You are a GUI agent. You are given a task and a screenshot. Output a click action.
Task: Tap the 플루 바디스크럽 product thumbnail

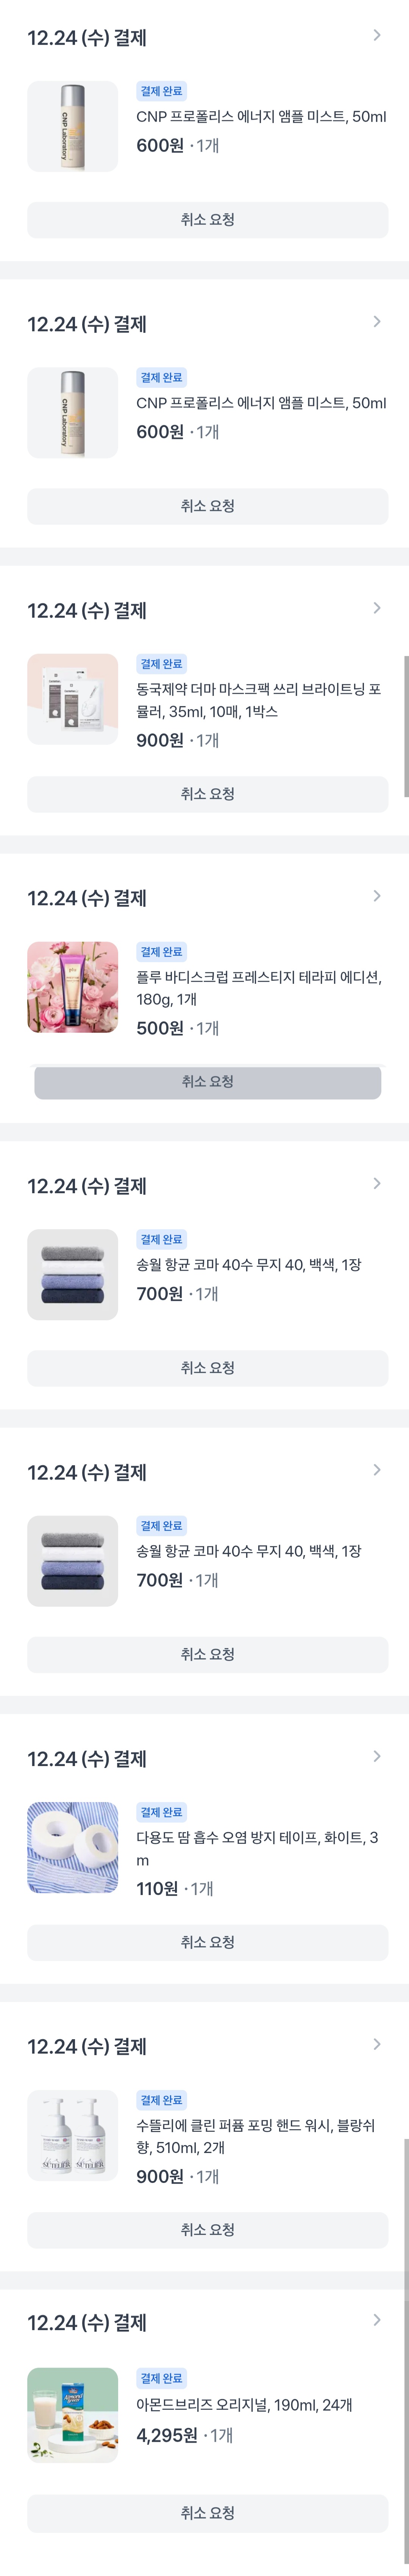click(x=72, y=987)
